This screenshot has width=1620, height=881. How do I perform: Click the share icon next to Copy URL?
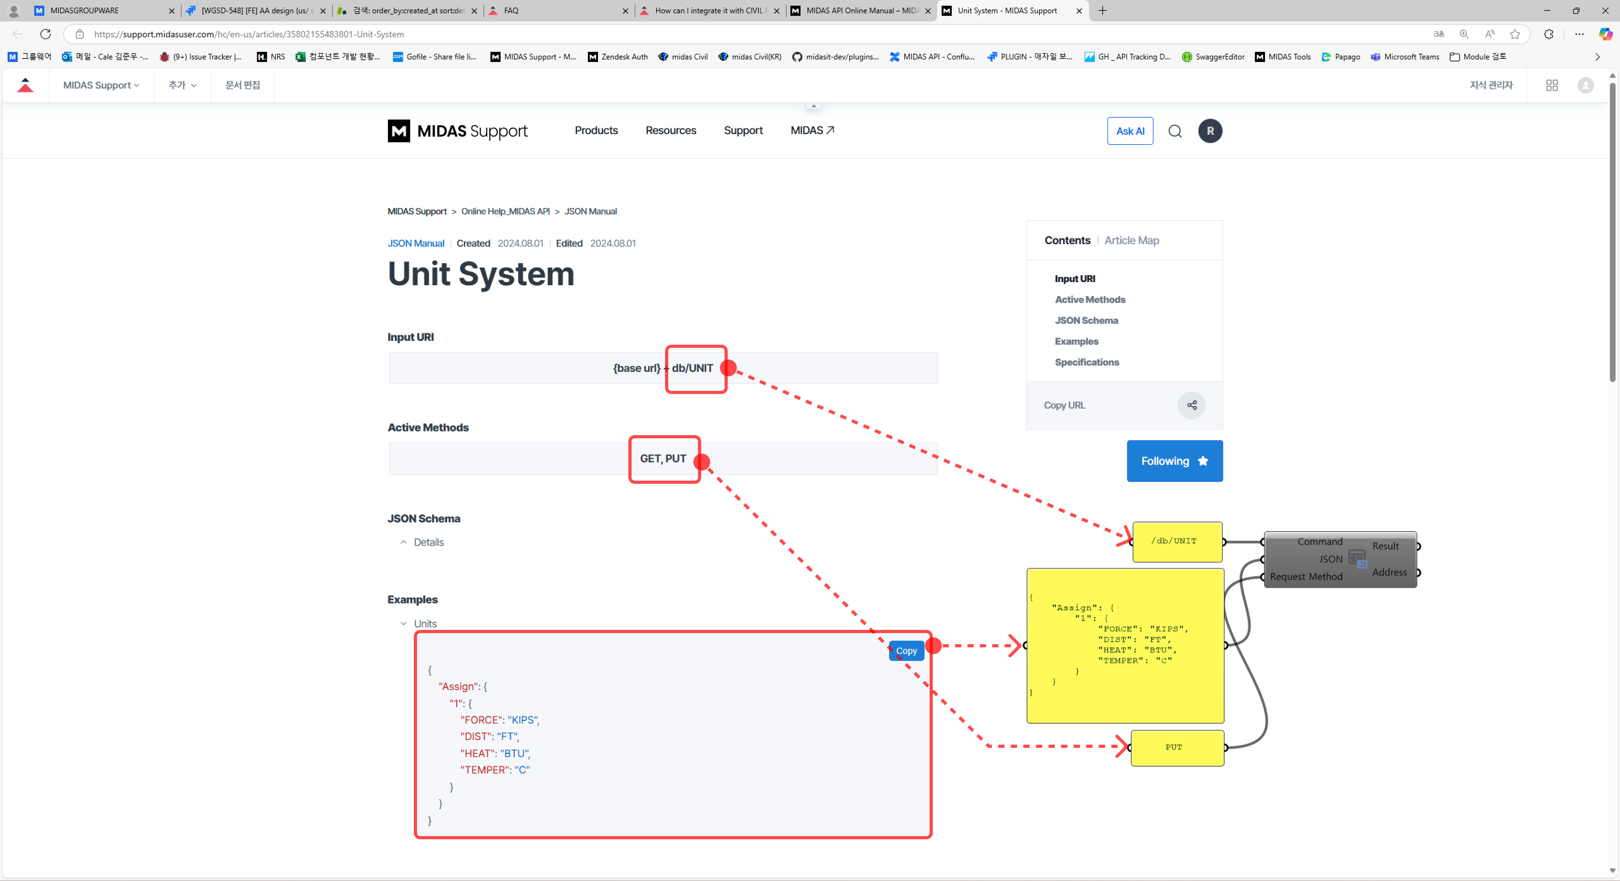pos(1191,405)
